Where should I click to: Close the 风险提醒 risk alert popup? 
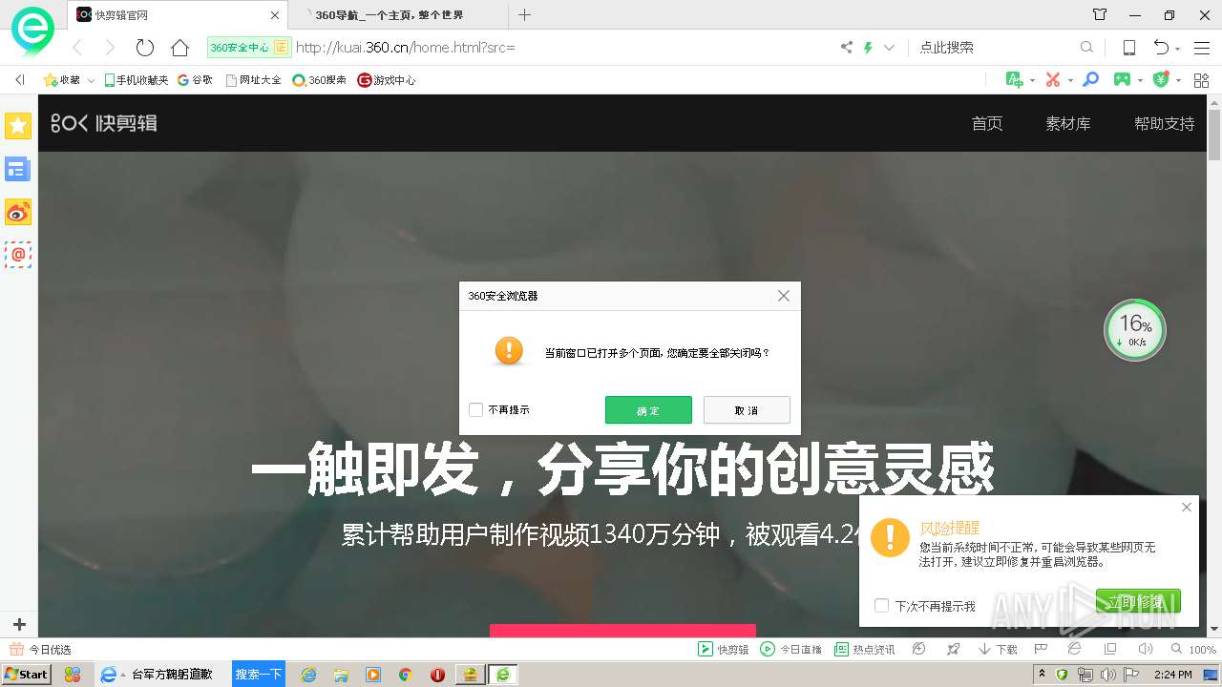click(x=1187, y=507)
